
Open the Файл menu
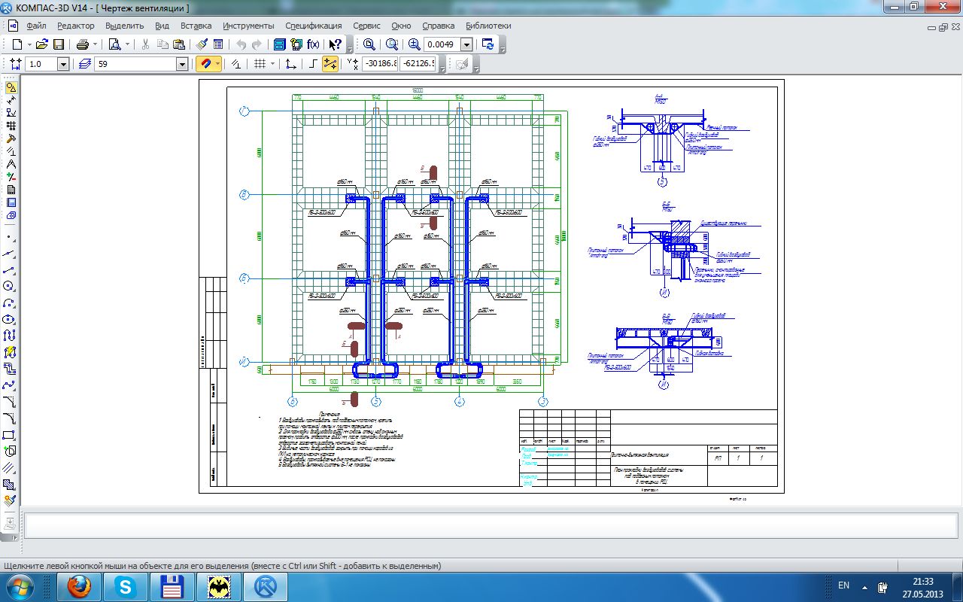[x=36, y=26]
